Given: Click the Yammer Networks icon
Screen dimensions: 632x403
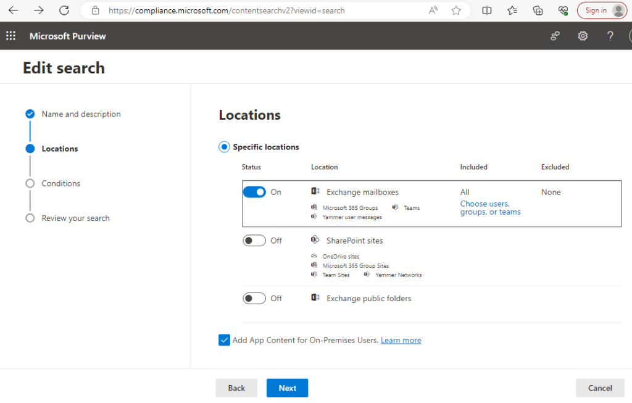Looking at the screenshot, I should tap(367, 275).
